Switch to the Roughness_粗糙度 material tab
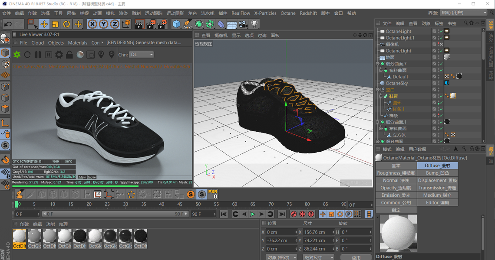This screenshot has width=495, height=260. pyautogui.click(x=396, y=173)
